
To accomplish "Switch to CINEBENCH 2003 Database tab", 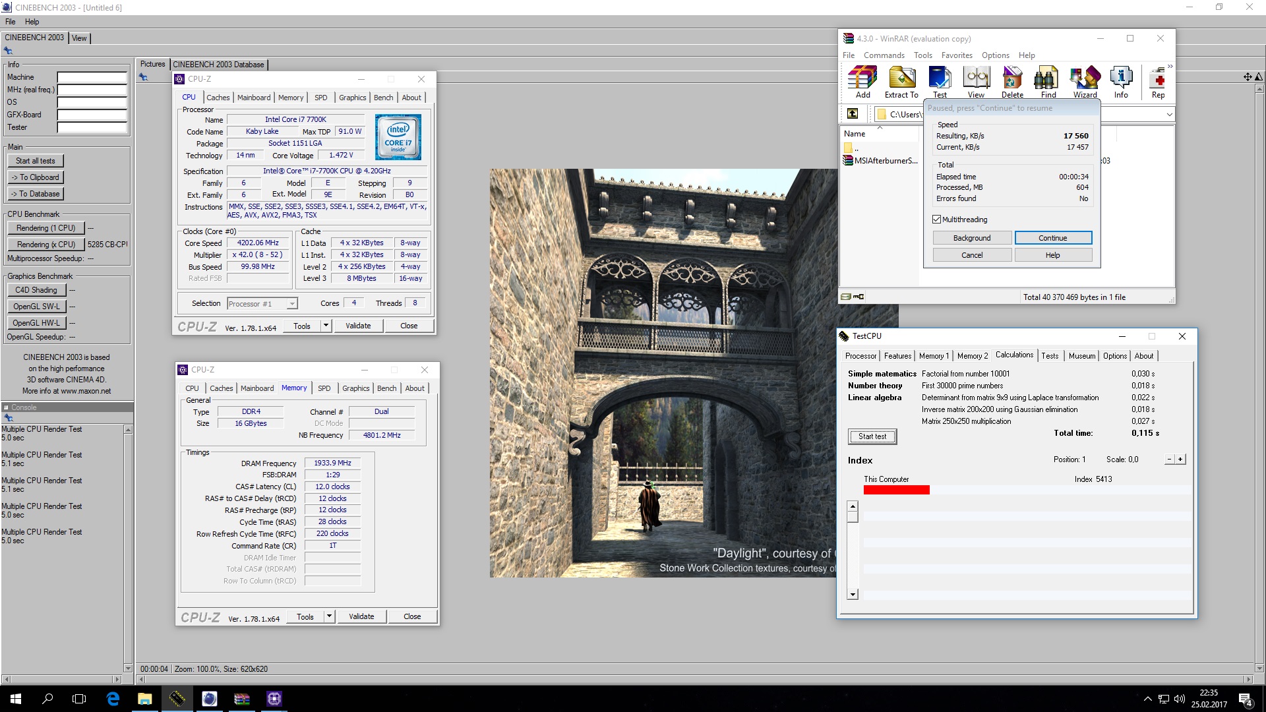I will click(x=218, y=65).
